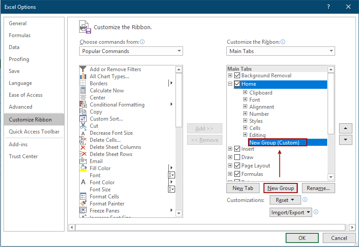Select the Delete Sheet Rows icon
Viewport: 359px width, 247px height.
[x=83, y=154]
